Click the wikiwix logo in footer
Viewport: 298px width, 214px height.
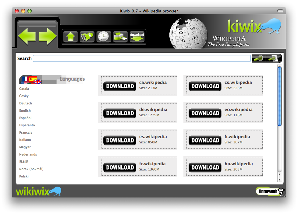tap(39, 191)
